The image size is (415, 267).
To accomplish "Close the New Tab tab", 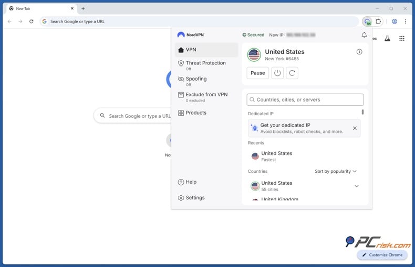I will (x=72, y=8).
